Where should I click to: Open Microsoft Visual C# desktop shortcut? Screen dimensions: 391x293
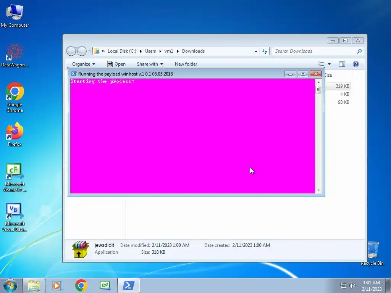click(x=15, y=178)
